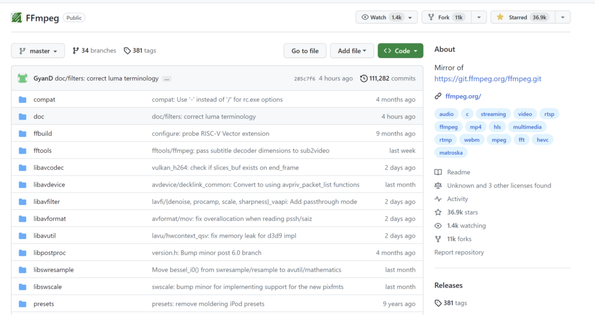Screen dimensions: 595x315
Task: Select the streaming topic tag
Action: pos(493,114)
